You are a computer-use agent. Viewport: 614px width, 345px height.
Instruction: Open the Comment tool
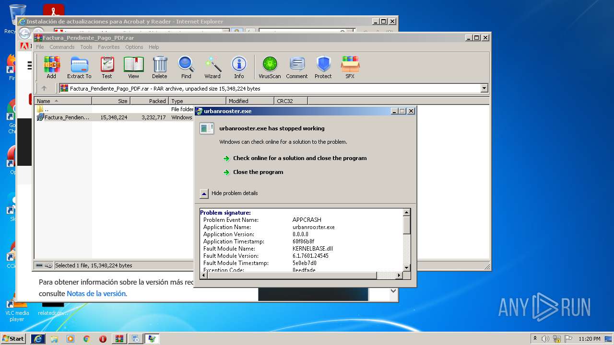click(x=297, y=68)
